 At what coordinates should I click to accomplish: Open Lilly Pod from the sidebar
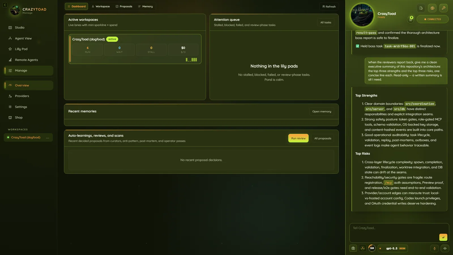pos(28,49)
